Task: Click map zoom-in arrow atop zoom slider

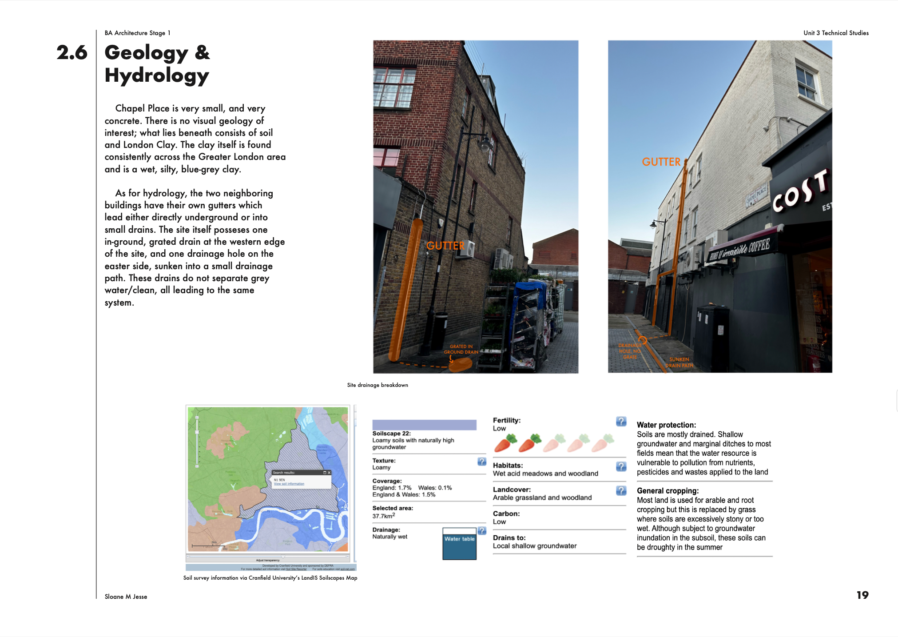Action: [197, 418]
